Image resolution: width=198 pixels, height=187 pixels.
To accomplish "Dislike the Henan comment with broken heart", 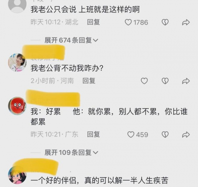I will pyautogui.click(x=165, y=81).
